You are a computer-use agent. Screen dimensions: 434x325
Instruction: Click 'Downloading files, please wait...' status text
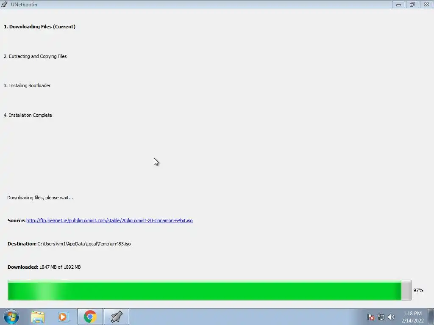coord(40,198)
